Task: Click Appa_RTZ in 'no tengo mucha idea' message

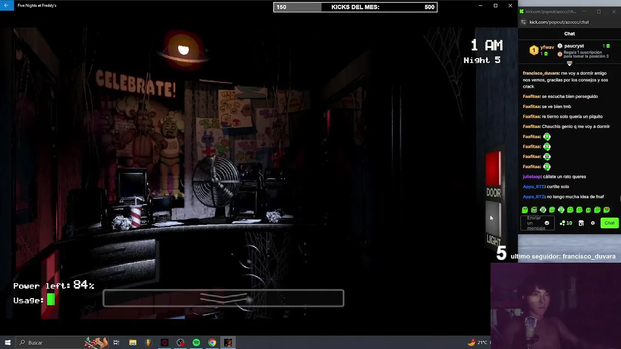Action: click(x=534, y=197)
